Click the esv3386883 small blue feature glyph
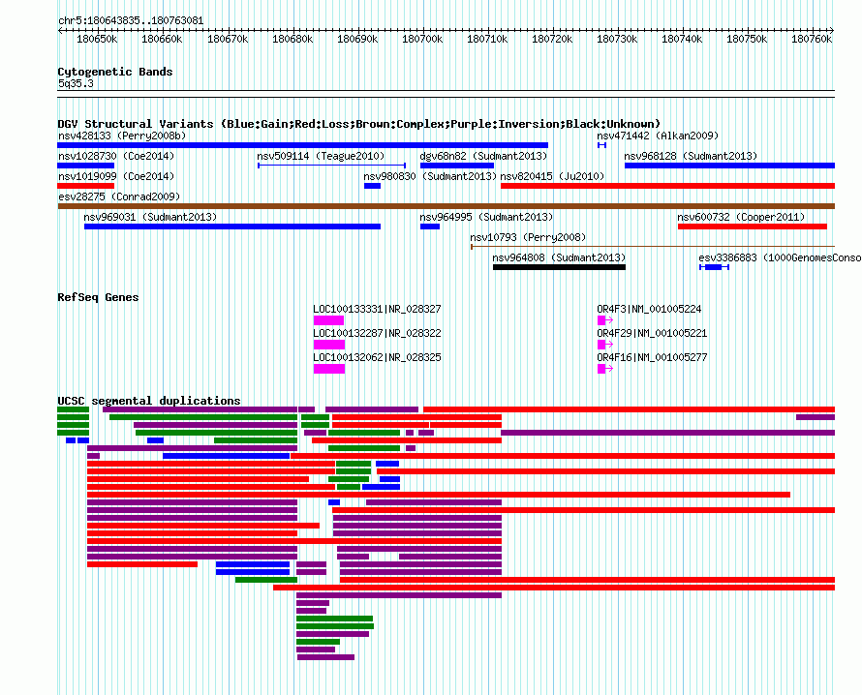The width and height of the screenshot is (862, 695). (x=714, y=267)
